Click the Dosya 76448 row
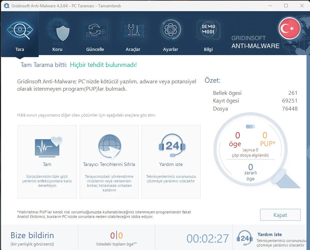310x250 pixels. pyautogui.click(x=255, y=108)
